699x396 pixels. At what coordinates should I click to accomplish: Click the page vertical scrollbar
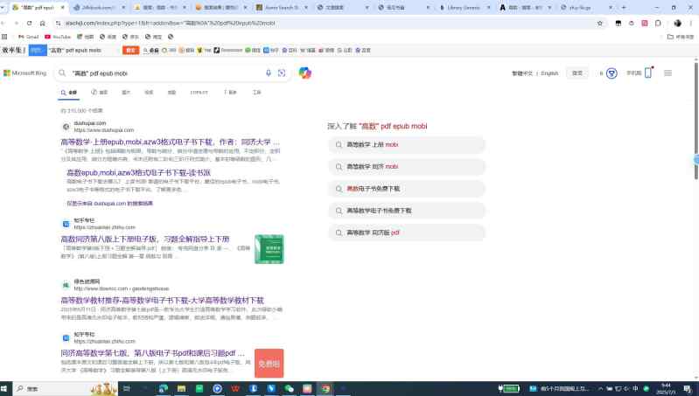tap(696, 121)
